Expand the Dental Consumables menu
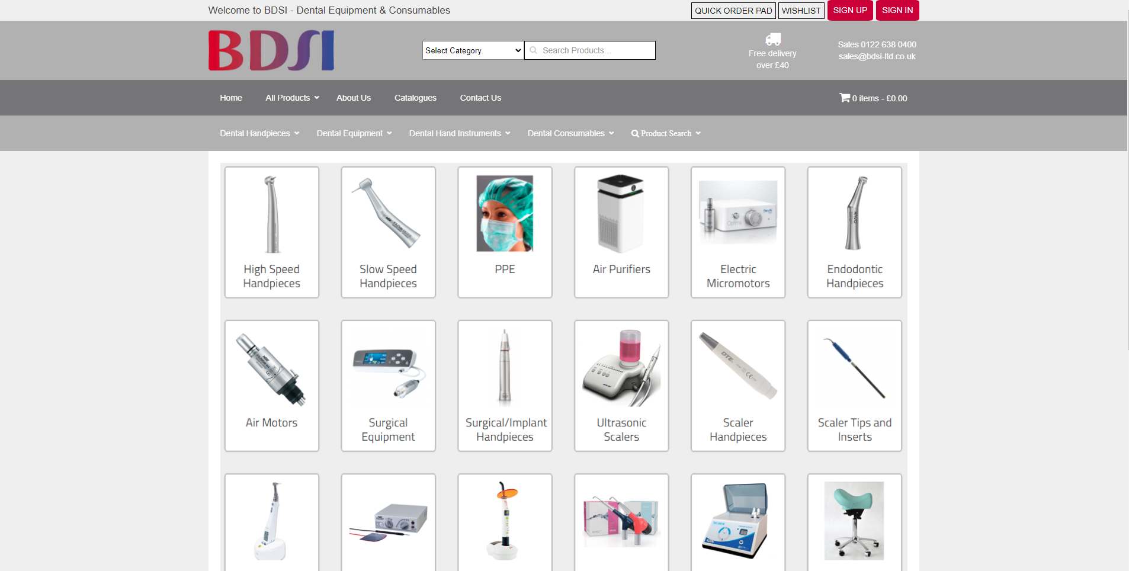 coord(570,133)
